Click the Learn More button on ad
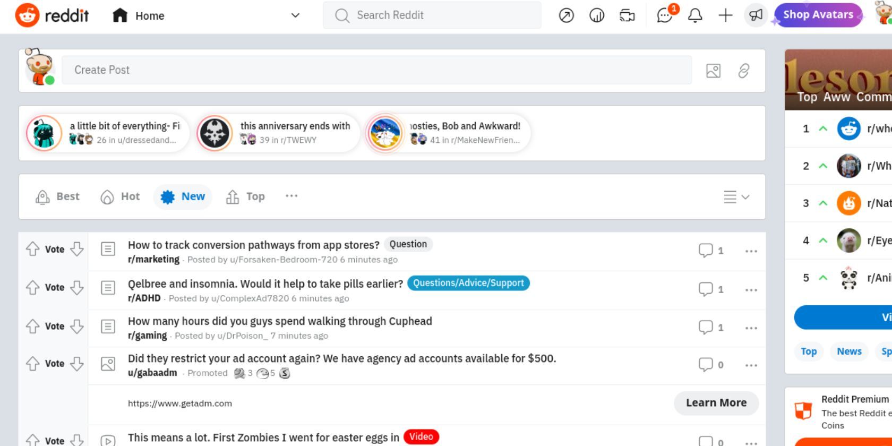The image size is (892, 446). tap(716, 402)
